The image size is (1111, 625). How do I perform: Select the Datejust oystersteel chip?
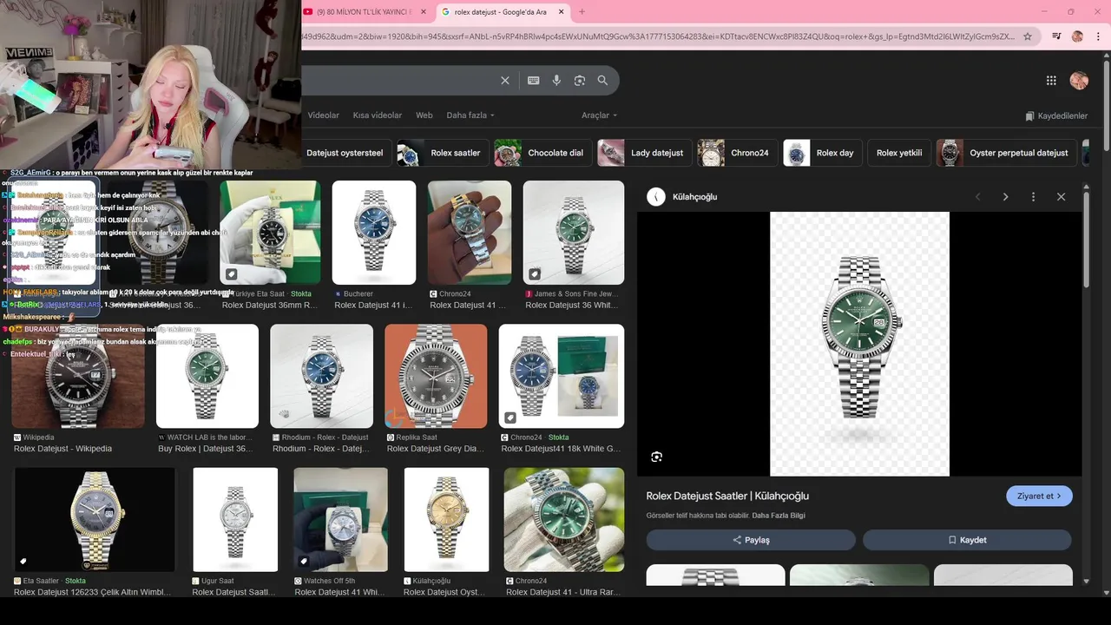tap(345, 153)
